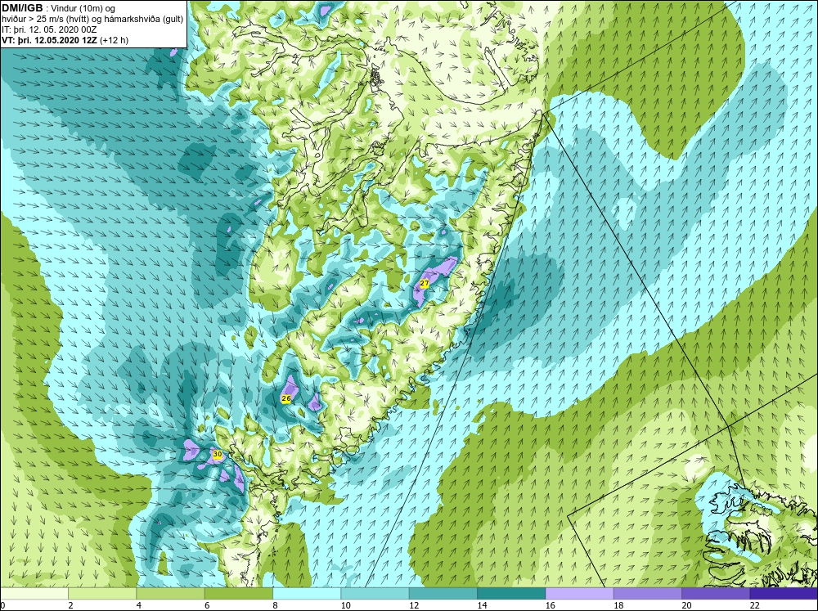Select the 4–6 m/s green legend swatch

click(x=171, y=593)
